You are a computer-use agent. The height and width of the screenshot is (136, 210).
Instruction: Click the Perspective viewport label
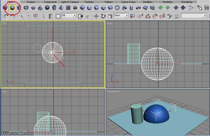pos(113,92)
